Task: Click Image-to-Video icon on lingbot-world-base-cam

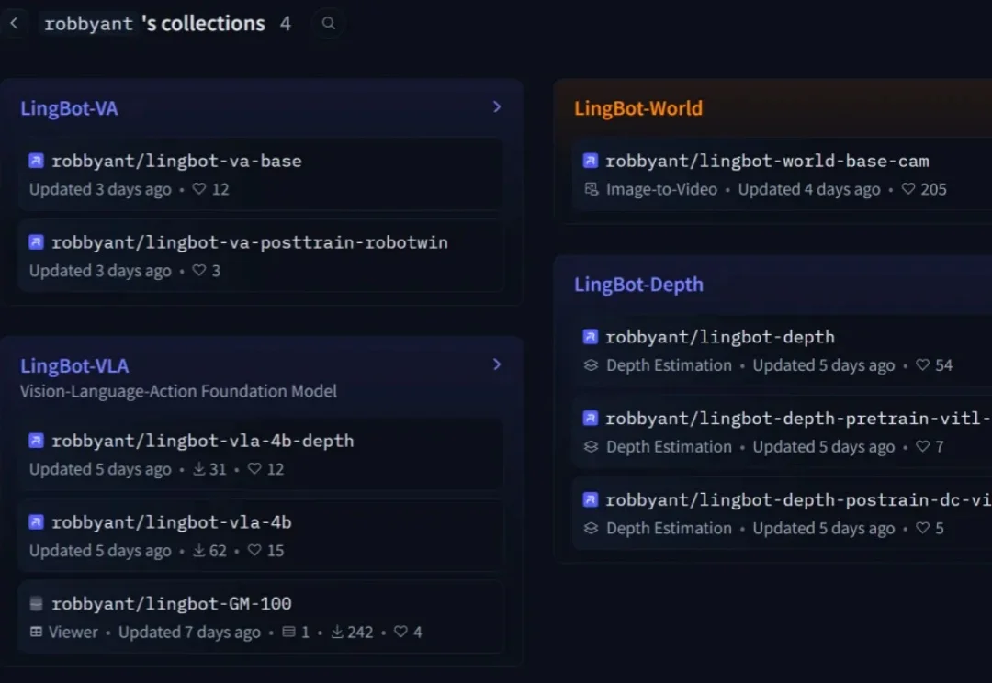Action: point(592,189)
